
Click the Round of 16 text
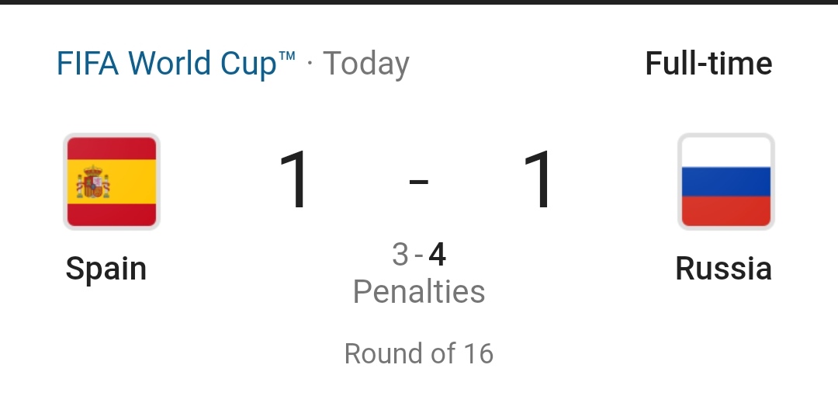click(x=418, y=354)
